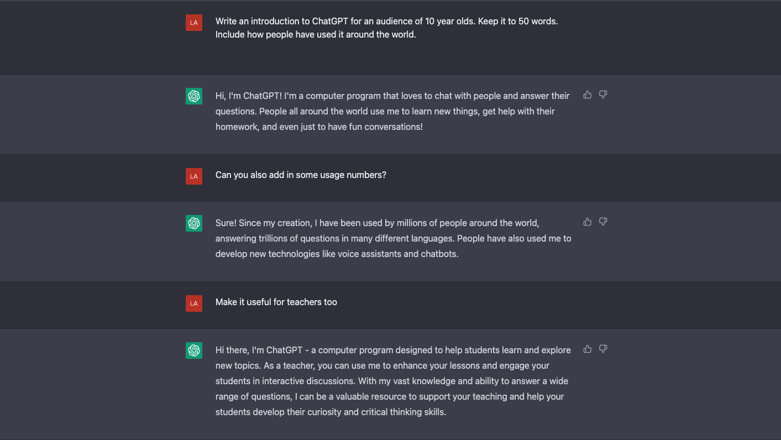Click the "homework, and even just to have fun conversations!" line
This screenshot has height=440, width=781.
click(319, 127)
